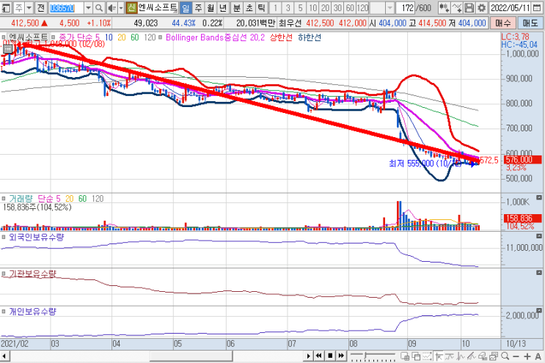Click the plus zoom-in icon
This screenshot has width=545, height=363.
[x=527, y=356]
